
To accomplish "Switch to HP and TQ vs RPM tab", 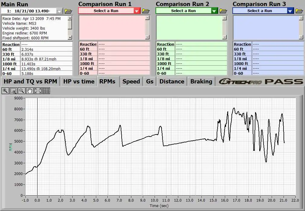I will (30, 82).
